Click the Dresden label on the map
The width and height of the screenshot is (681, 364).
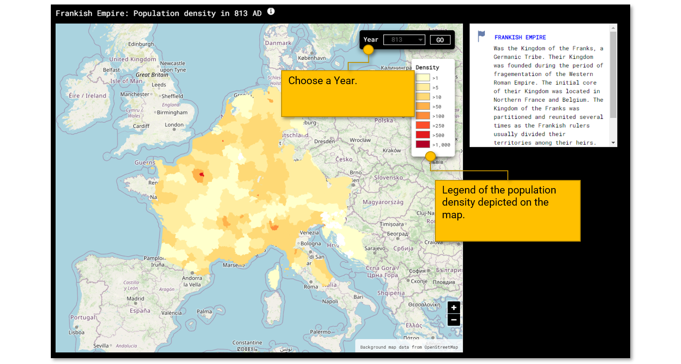tap(324, 141)
